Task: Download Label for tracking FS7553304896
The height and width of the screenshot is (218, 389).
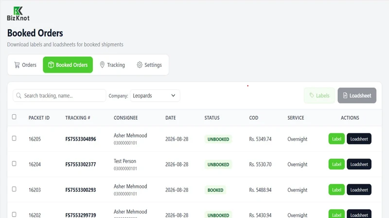Action: pyautogui.click(x=336, y=139)
